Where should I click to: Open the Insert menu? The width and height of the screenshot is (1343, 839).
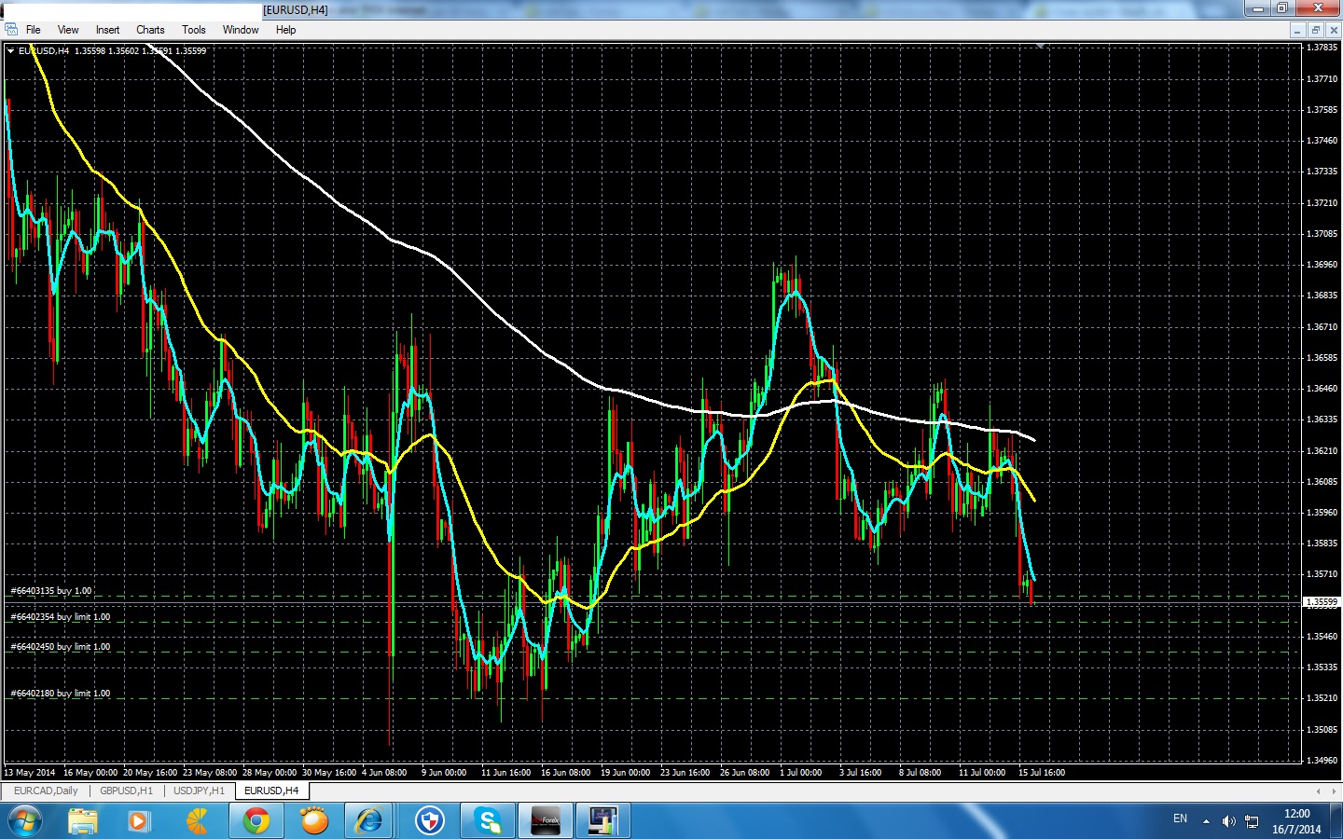[x=107, y=30]
